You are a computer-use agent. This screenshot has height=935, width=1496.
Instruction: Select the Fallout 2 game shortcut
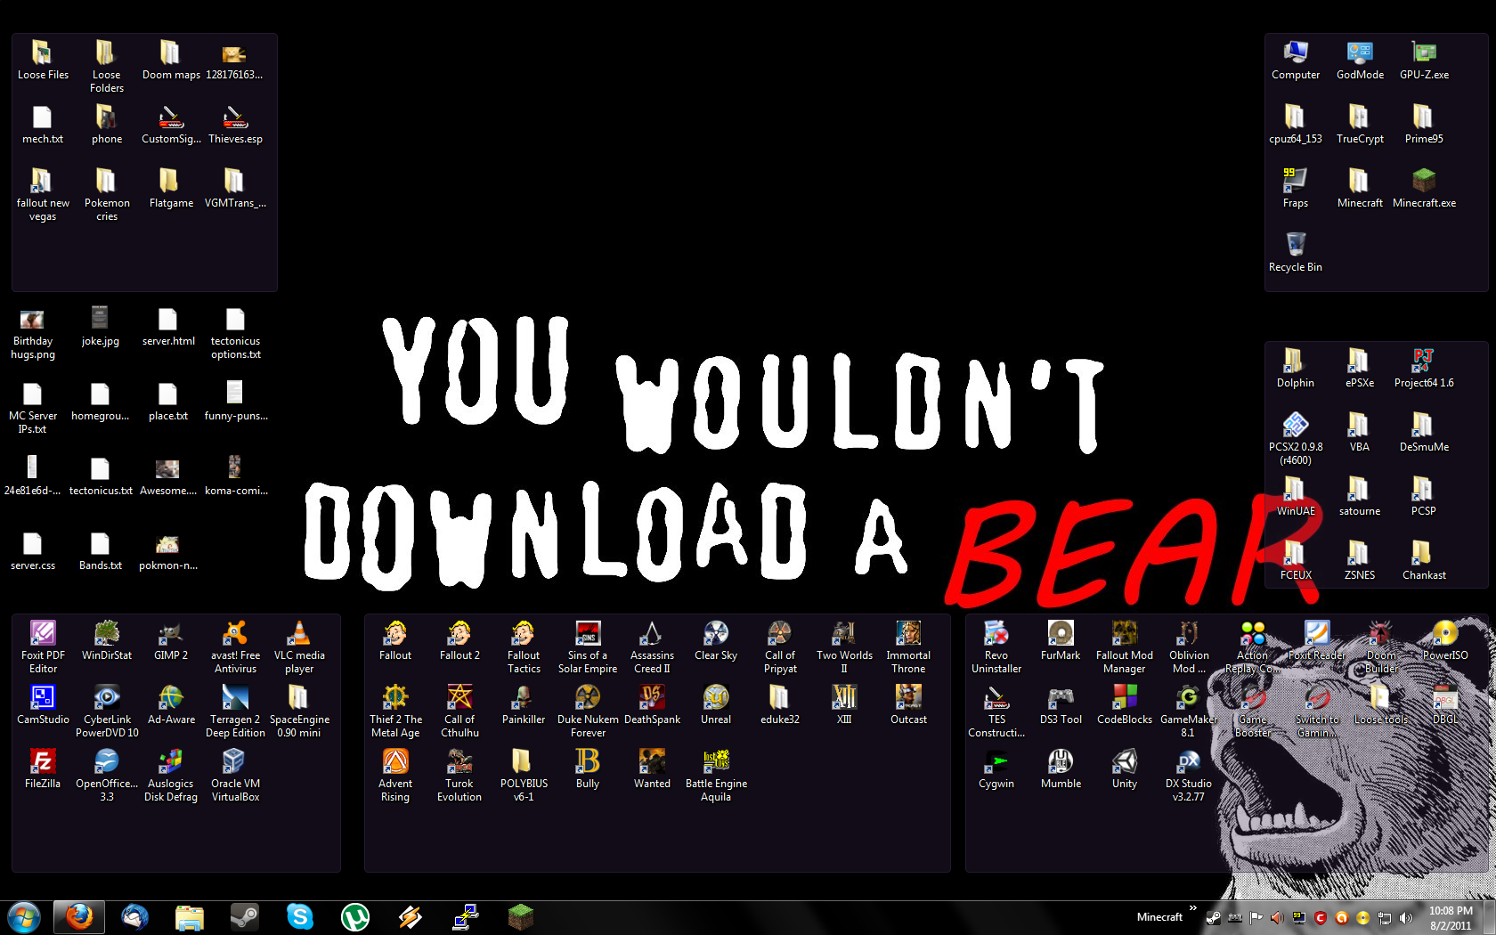459,634
